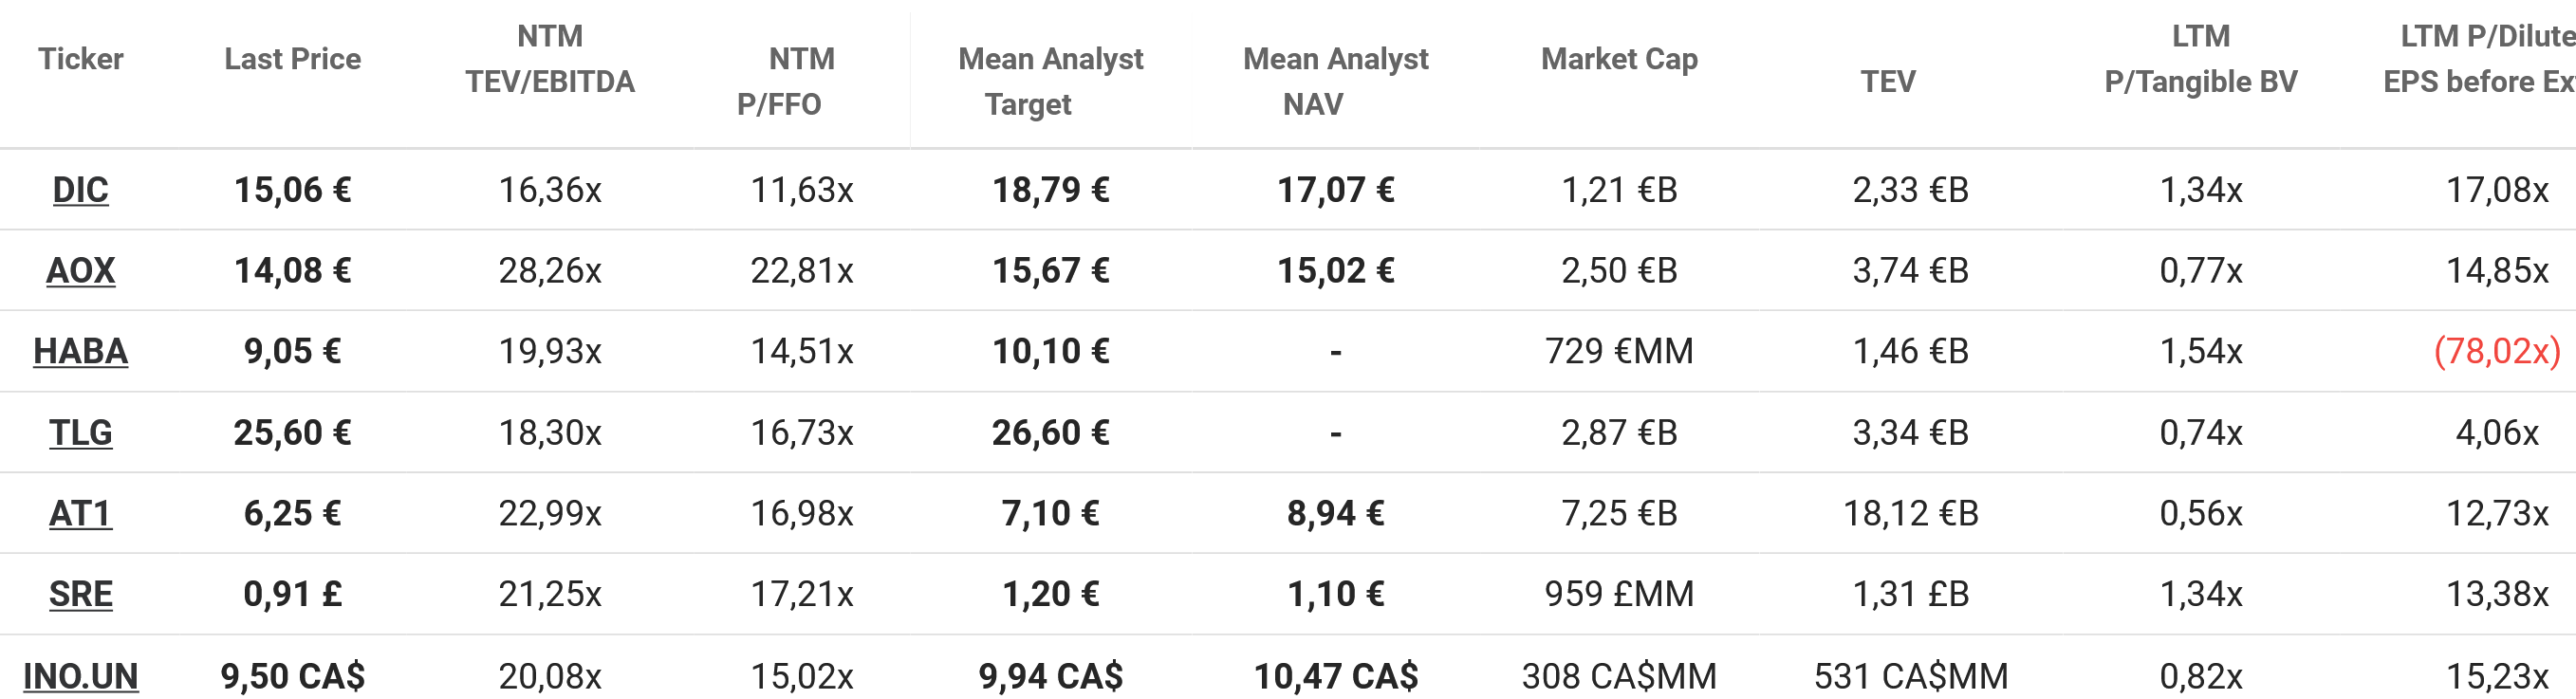Image resolution: width=2576 pixels, height=699 pixels.
Task: Click the Market Cap column header
Action: tap(1619, 59)
